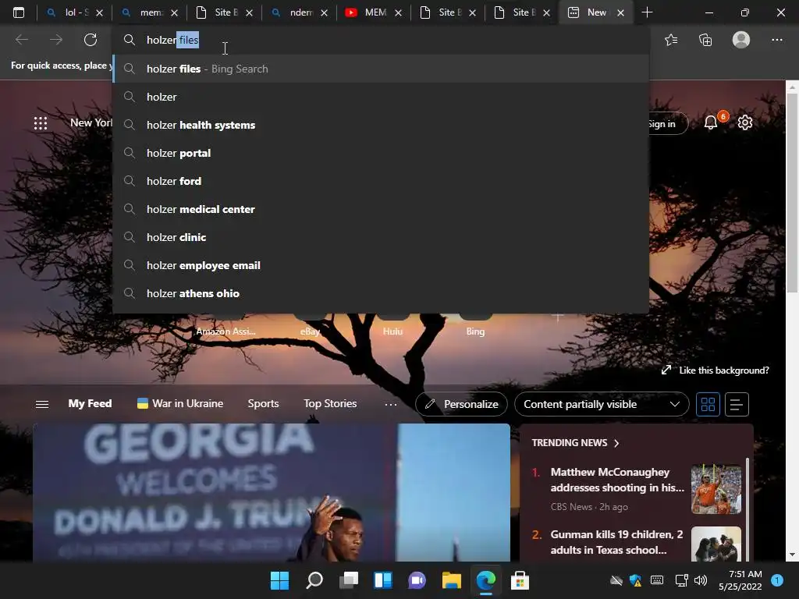Open the user profile avatar
The image size is (799, 599).
click(x=741, y=40)
